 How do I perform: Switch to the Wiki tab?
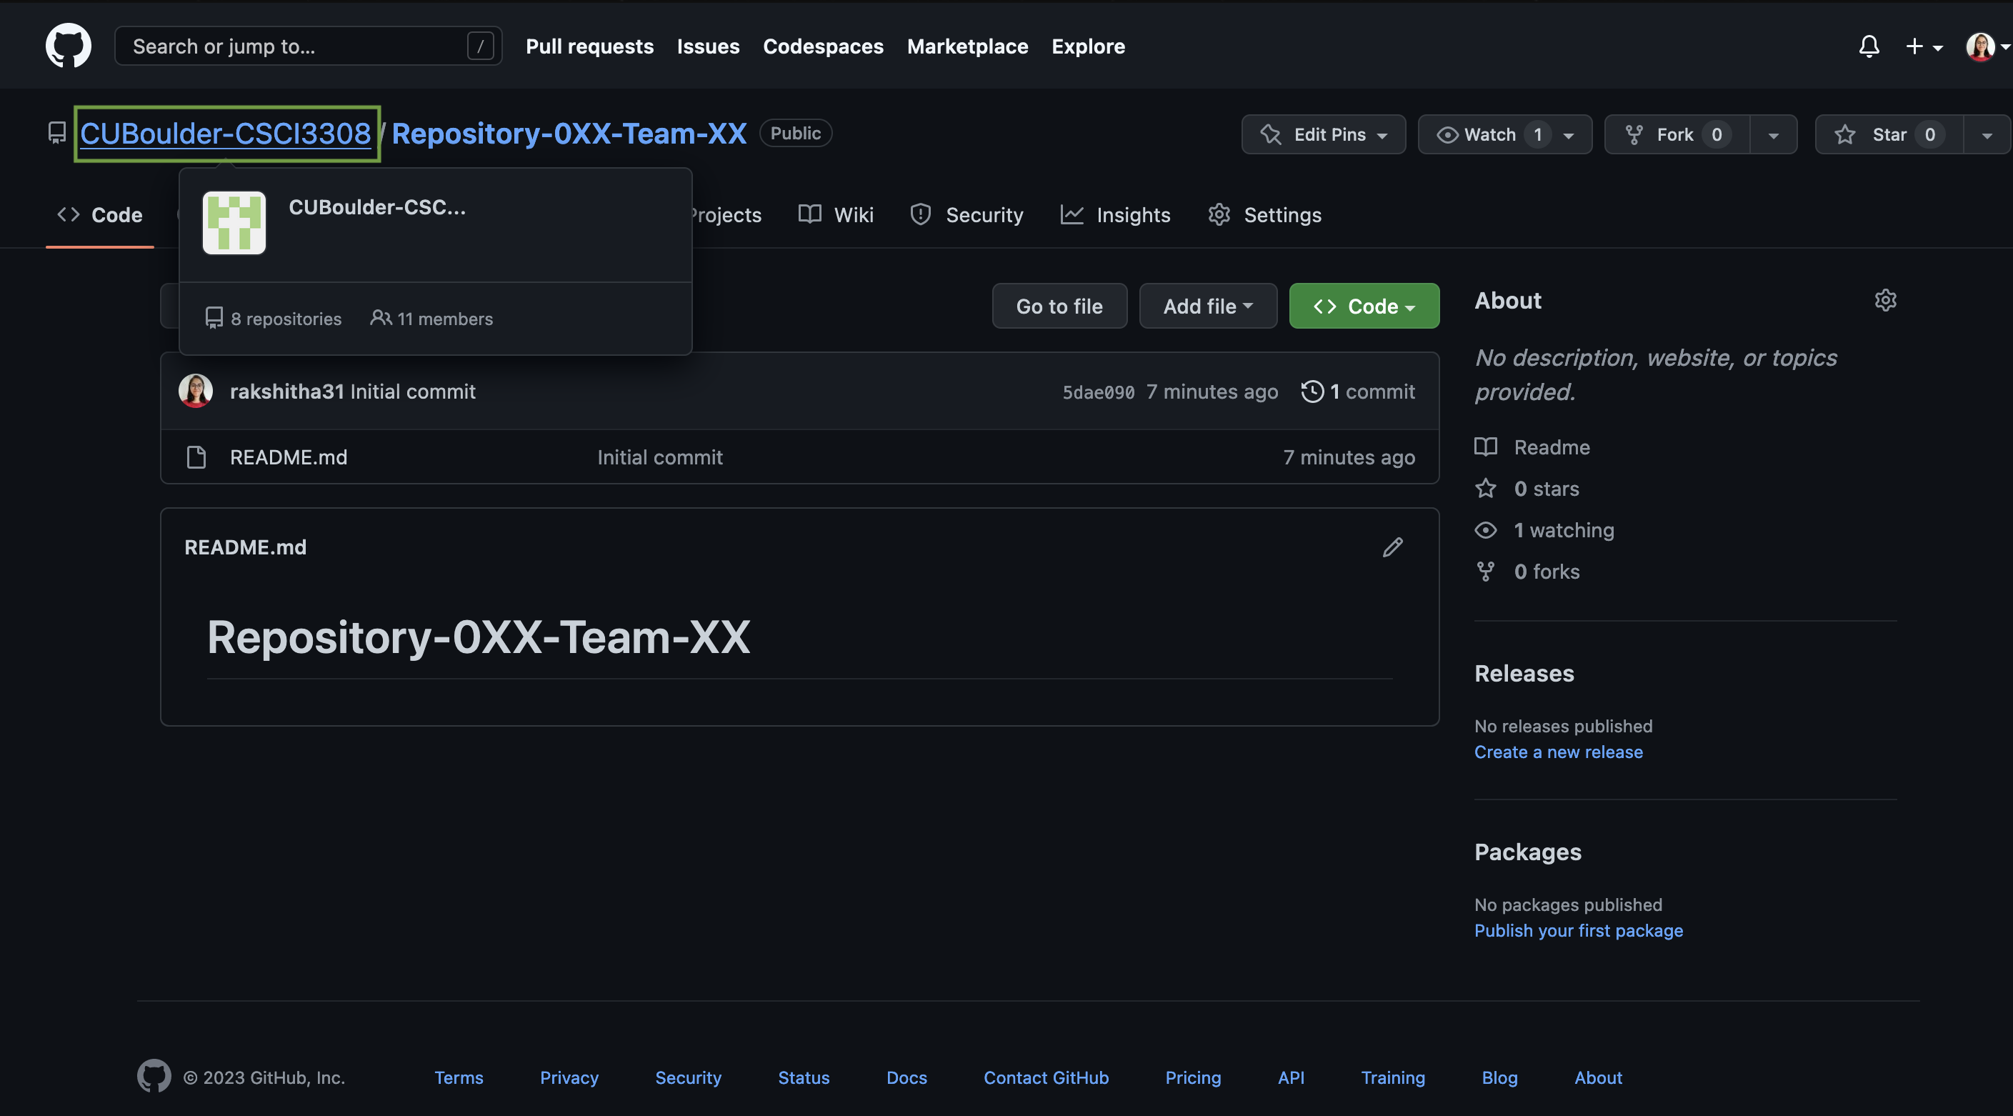[835, 215]
